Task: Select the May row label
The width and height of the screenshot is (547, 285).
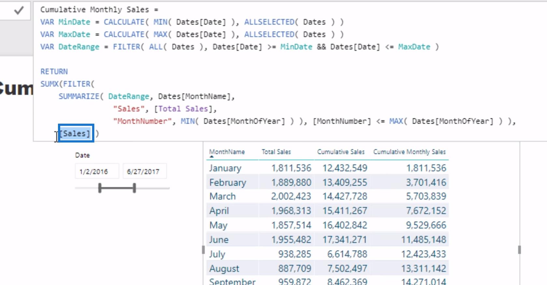Action: 218,225
